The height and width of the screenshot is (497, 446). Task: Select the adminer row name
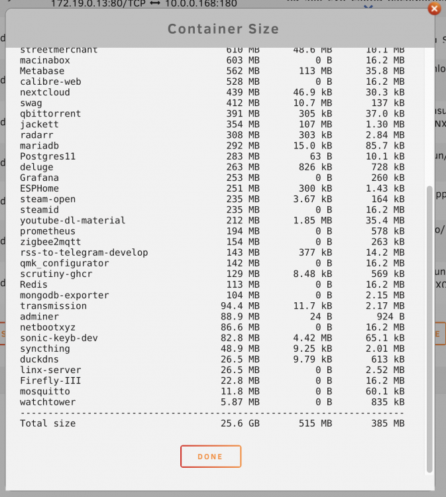(39, 316)
